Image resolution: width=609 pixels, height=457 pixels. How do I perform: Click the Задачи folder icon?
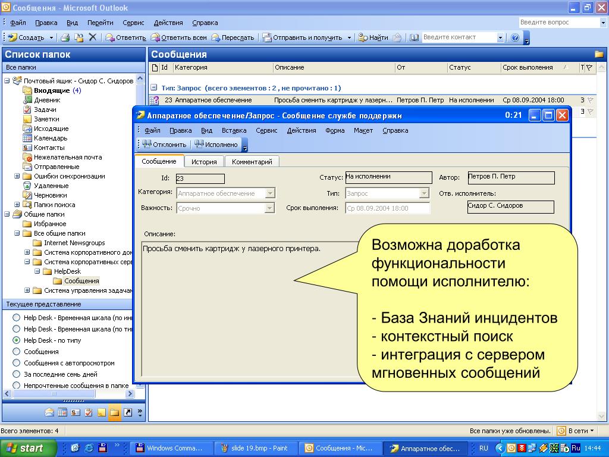(27, 109)
